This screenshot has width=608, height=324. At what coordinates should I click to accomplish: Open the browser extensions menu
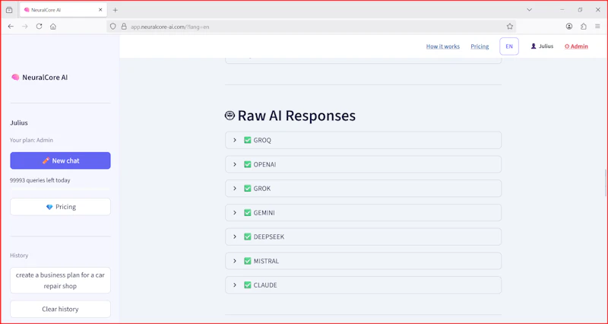point(584,27)
